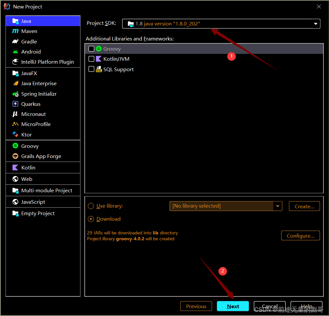Click the groovy-4.0.2 library text
329x316 pixels.
(x=130, y=239)
